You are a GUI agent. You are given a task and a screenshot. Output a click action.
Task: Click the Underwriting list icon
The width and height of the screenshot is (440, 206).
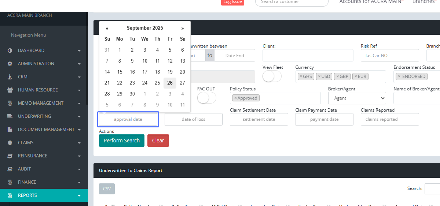(10, 116)
